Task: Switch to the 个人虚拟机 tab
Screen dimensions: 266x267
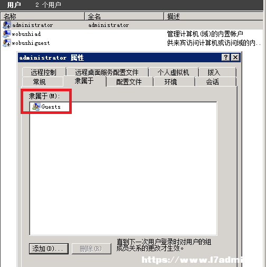Action: pyautogui.click(x=173, y=72)
